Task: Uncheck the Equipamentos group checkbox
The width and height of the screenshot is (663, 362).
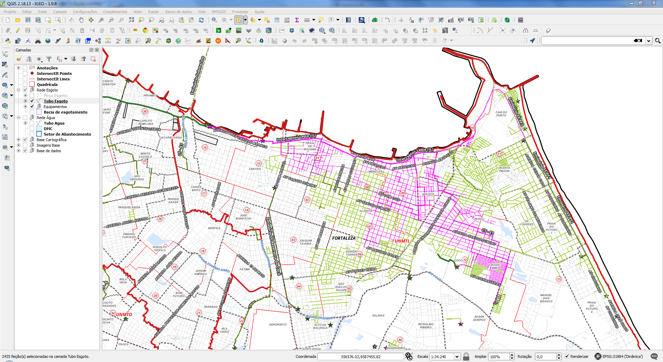Action: pos(32,107)
